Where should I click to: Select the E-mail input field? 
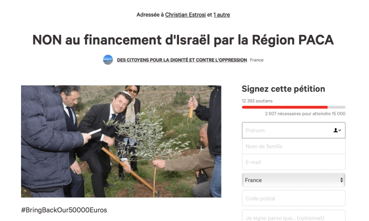294,162
